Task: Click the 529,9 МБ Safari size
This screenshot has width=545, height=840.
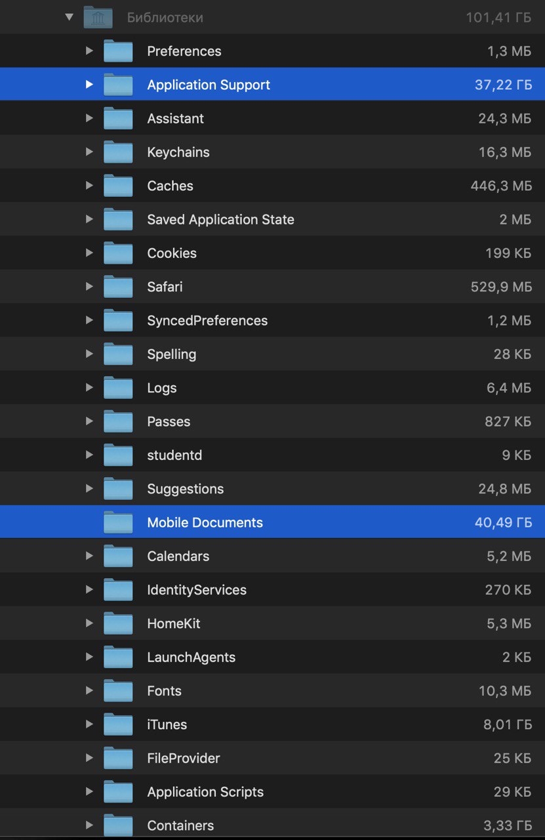Action: (501, 287)
